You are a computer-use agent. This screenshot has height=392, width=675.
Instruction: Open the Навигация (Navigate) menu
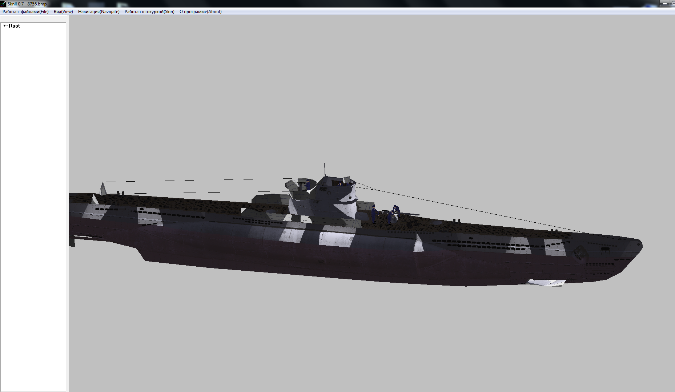99,12
